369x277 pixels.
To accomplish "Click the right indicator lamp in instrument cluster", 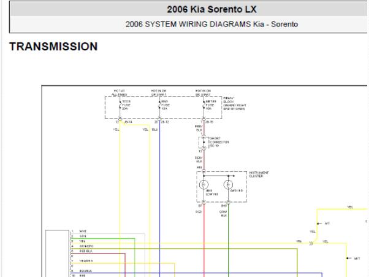I will (x=228, y=185).
